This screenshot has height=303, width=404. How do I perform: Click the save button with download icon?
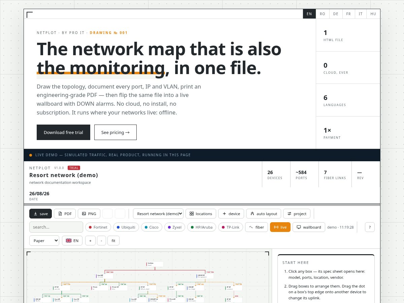(x=40, y=214)
